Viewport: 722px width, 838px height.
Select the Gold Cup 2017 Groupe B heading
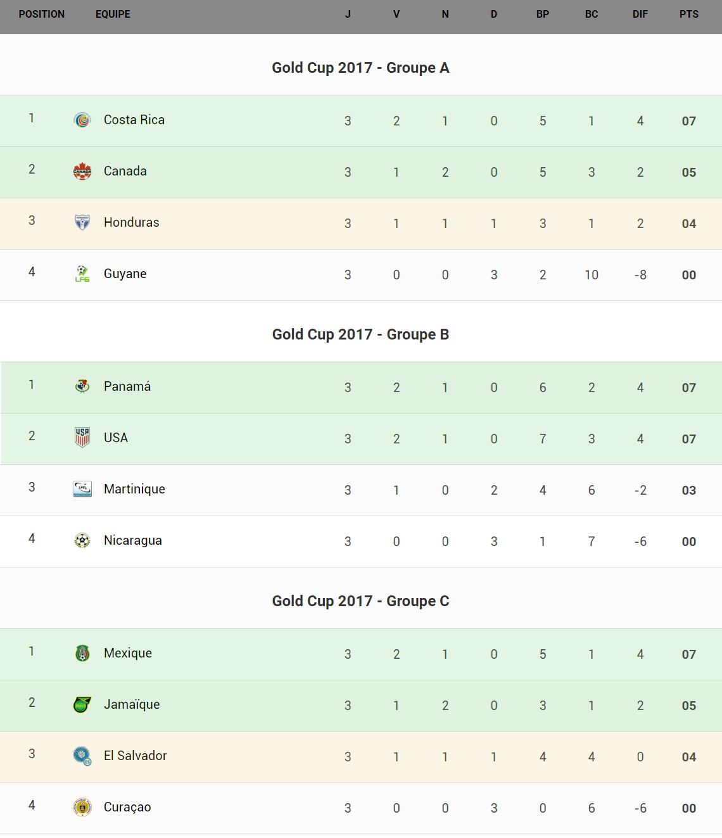coord(360,334)
